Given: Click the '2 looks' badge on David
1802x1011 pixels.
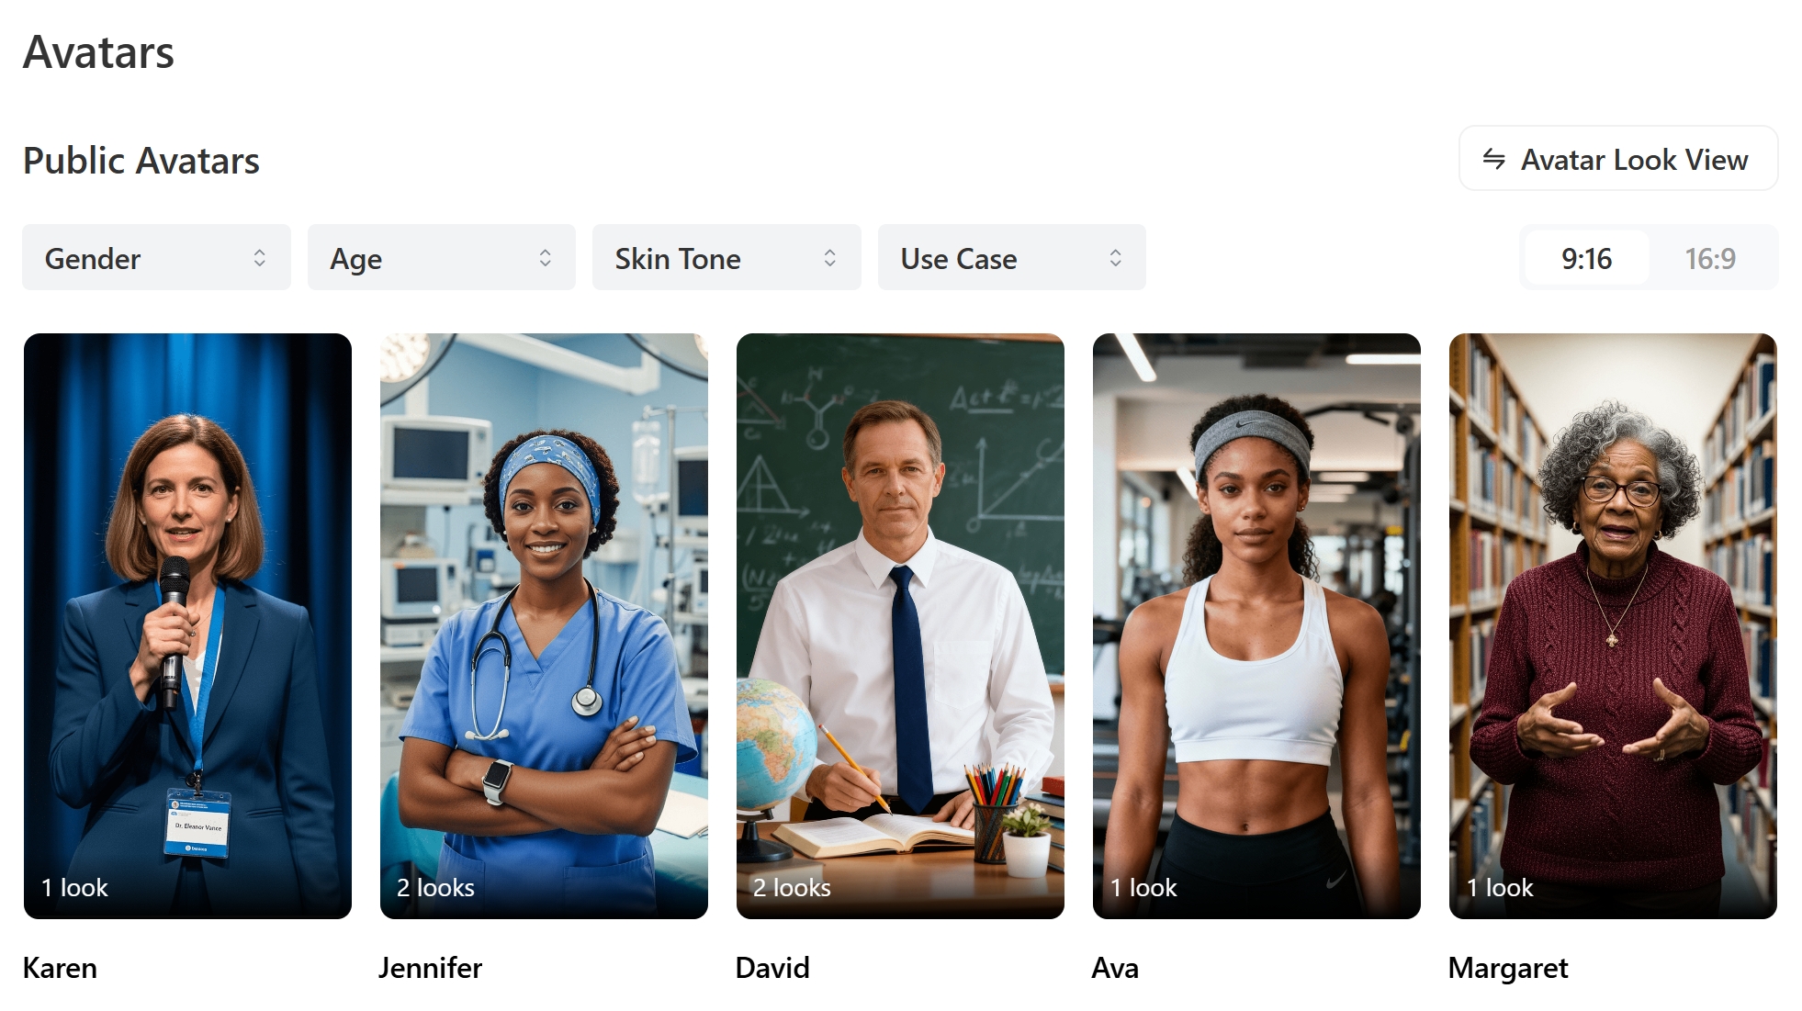Looking at the screenshot, I should tap(792, 887).
